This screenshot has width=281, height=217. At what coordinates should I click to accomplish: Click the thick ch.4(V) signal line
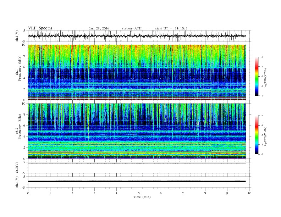138,181
